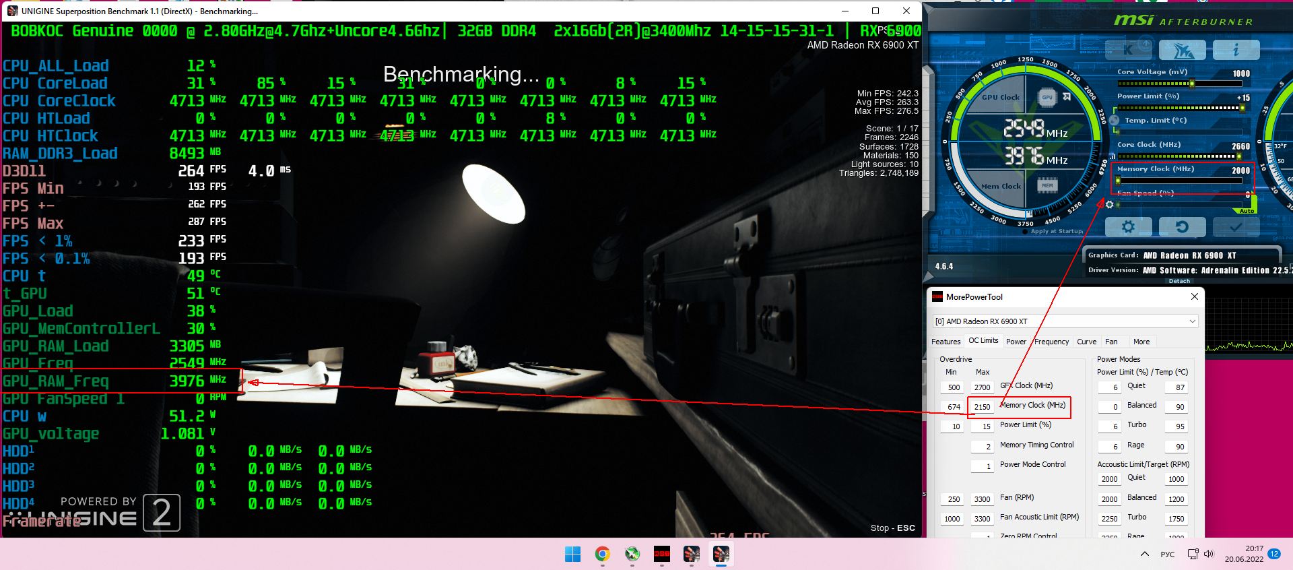The image size is (1293, 570).
Task: Open the clock and date 20.06.2022
Action: point(1244,554)
